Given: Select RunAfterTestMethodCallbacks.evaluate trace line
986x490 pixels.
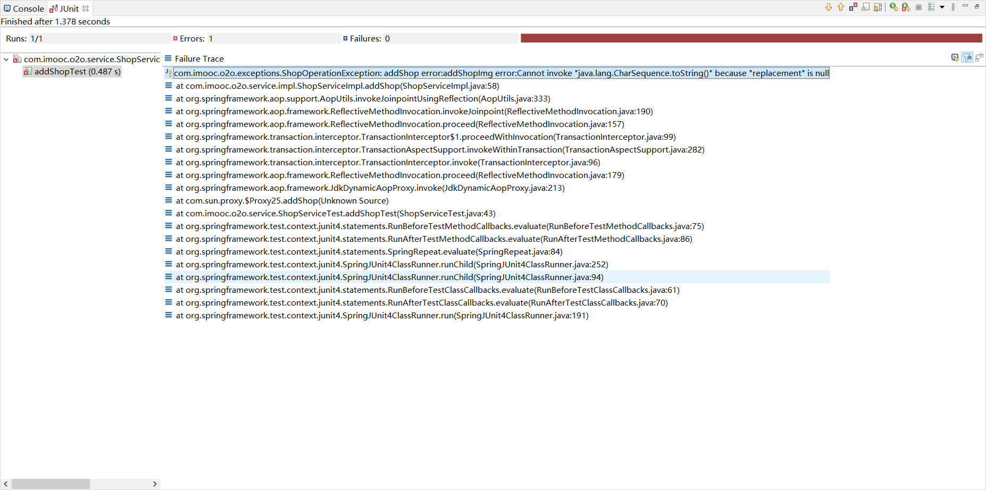Looking at the screenshot, I should (x=434, y=239).
